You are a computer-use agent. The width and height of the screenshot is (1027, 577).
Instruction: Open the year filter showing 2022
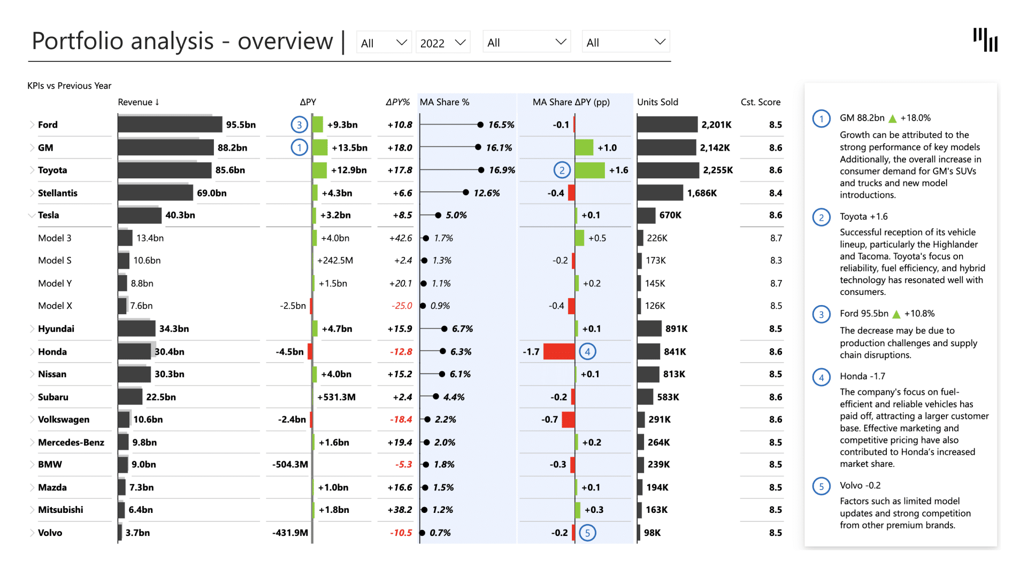(442, 42)
